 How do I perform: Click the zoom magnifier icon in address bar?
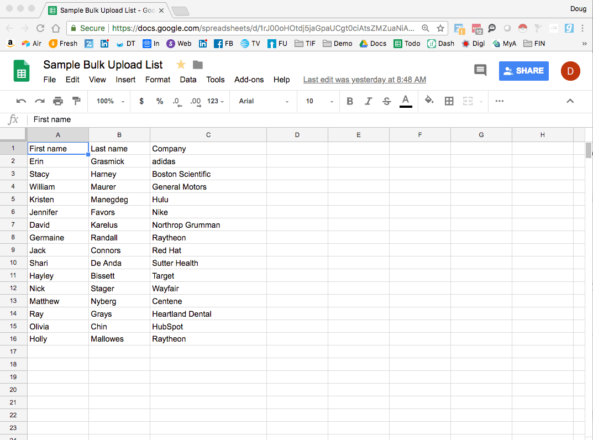tap(426, 28)
